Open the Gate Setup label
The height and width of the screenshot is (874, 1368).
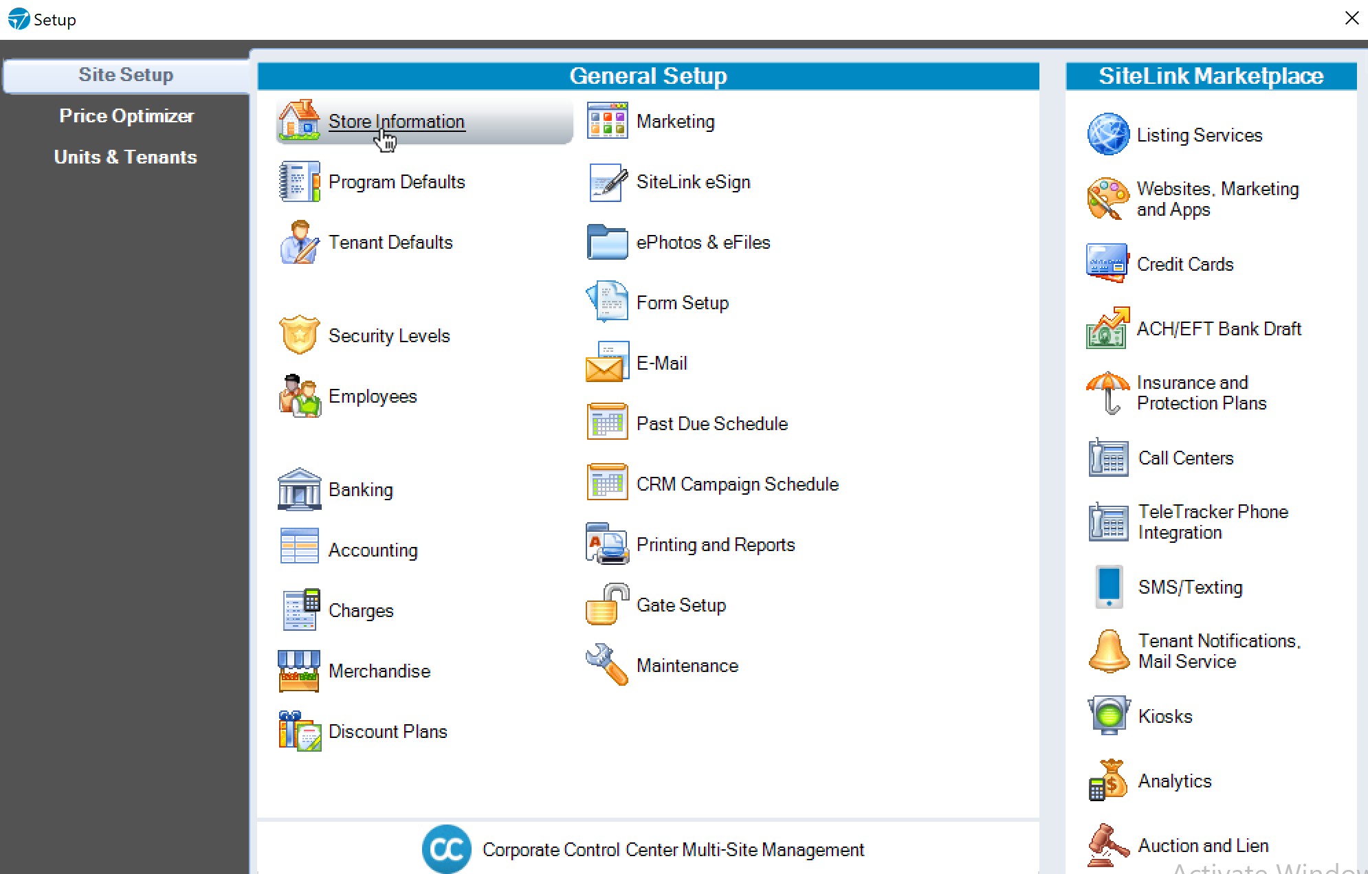point(681,605)
